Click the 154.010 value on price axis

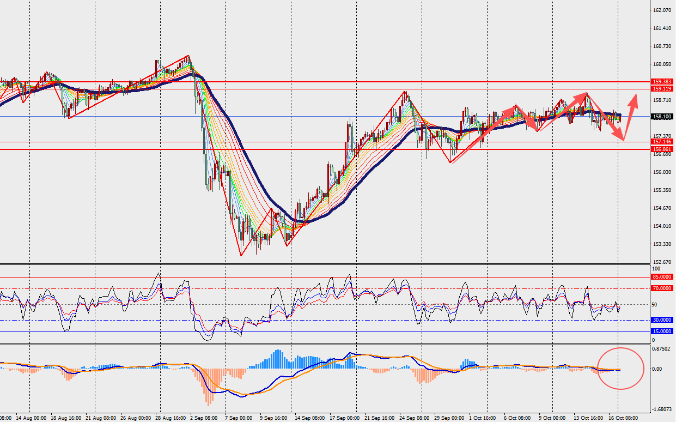pos(662,226)
